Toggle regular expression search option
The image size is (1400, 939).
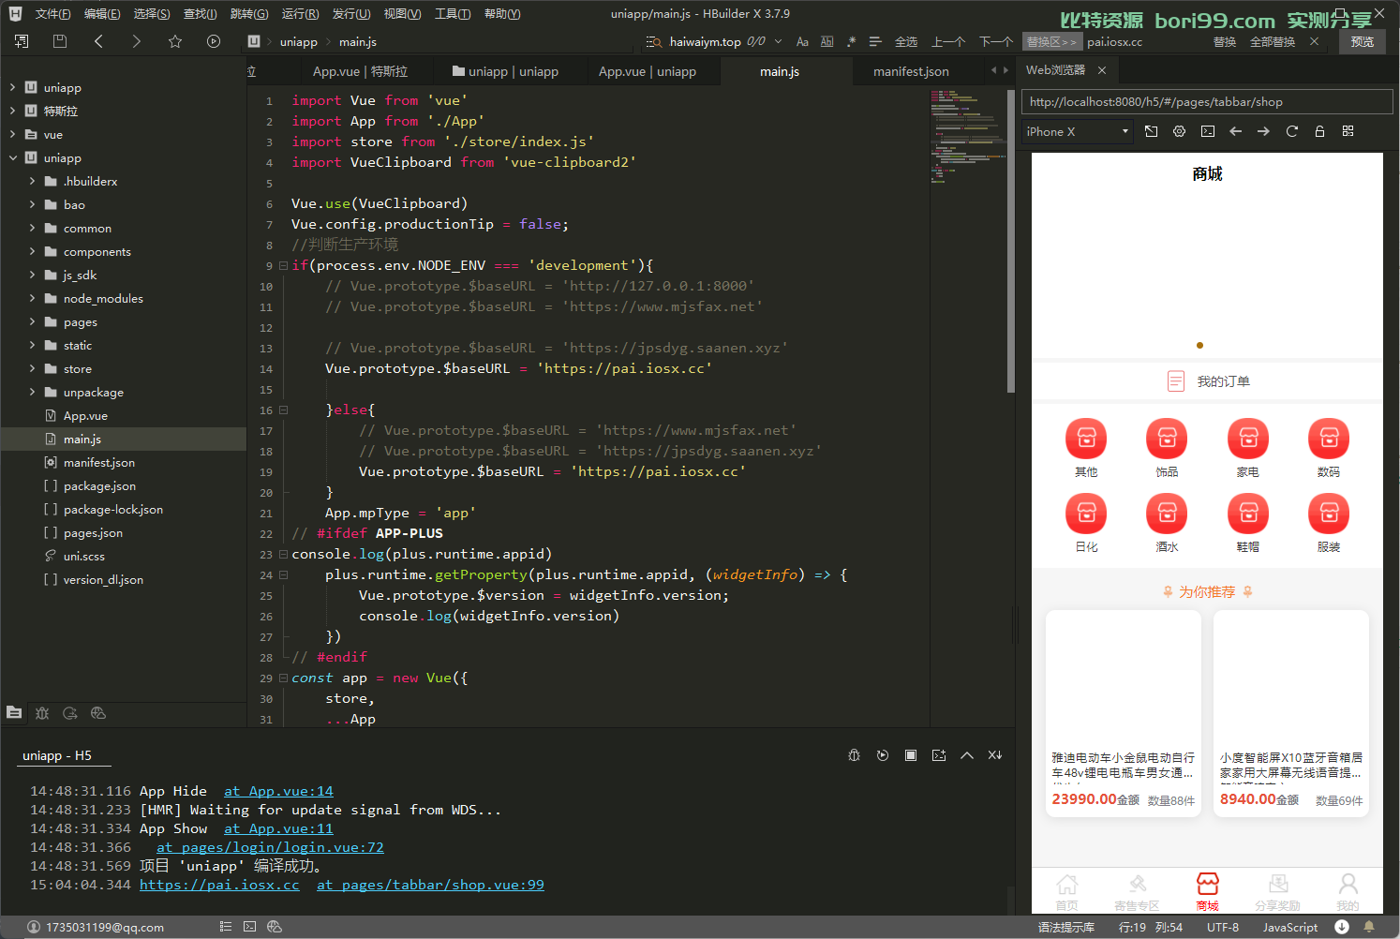851,41
